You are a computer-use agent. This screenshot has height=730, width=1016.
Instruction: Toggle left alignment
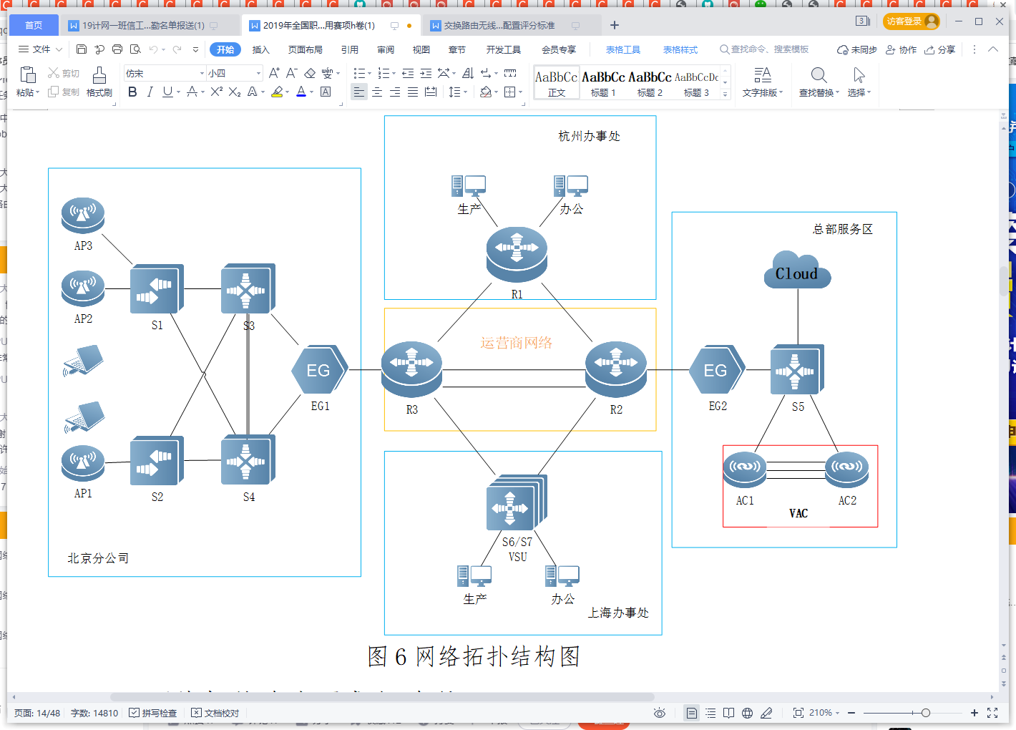tap(359, 92)
